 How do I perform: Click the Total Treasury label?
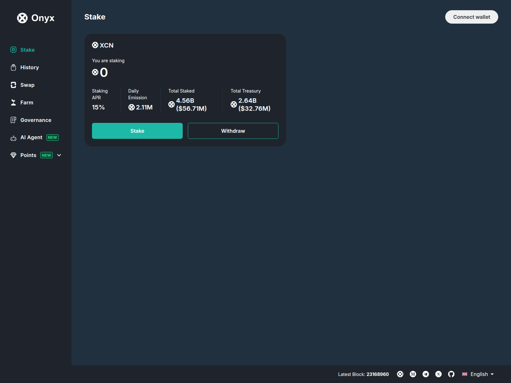point(246,91)
